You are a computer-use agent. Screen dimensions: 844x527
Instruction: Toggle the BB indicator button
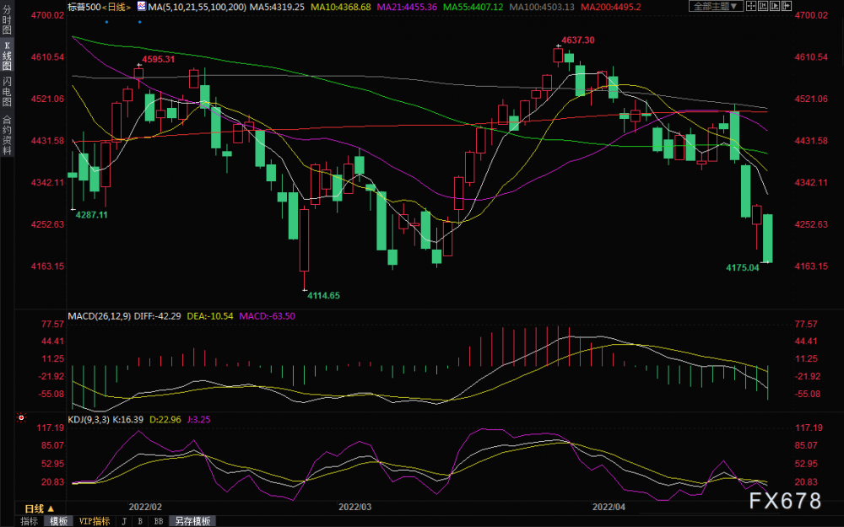159,521
